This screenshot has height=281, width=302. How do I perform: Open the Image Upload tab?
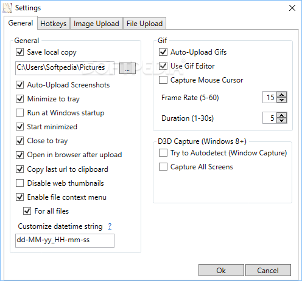tap(96, 24)
